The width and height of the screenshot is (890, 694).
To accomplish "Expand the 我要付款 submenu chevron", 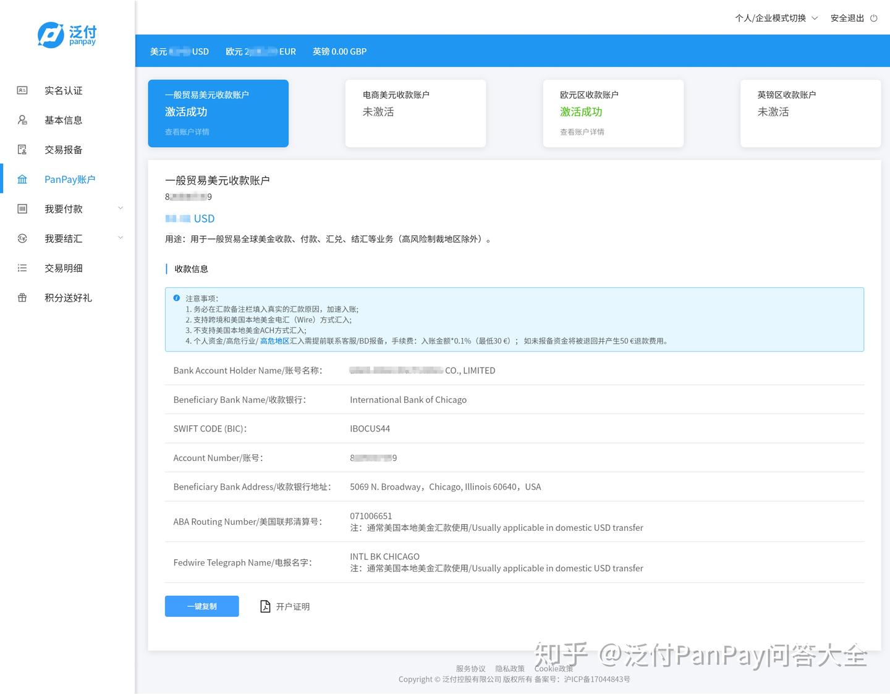I will pyautogui.click(x=121, y=209).
